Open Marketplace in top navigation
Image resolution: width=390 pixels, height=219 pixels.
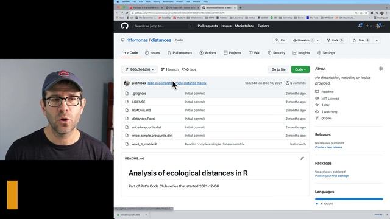point(244,26)
